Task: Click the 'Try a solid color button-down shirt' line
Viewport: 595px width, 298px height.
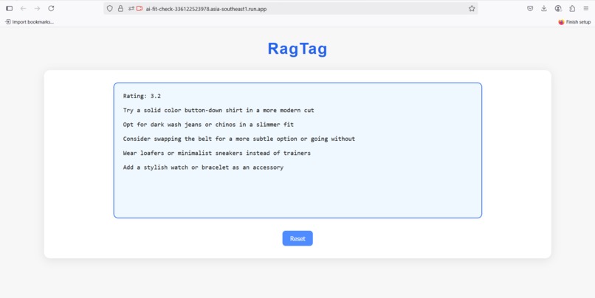Action: point(219,111)
